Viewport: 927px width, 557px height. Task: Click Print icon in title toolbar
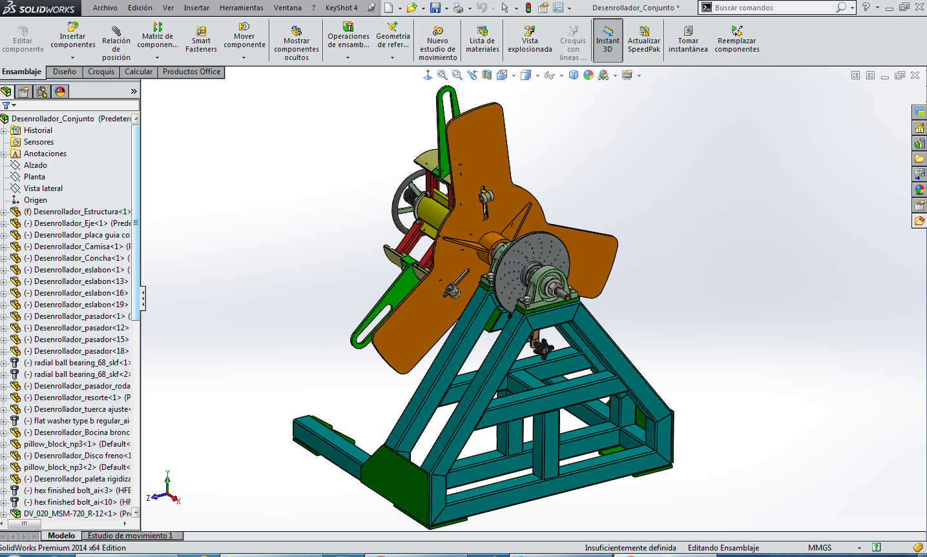pos(458,8)
